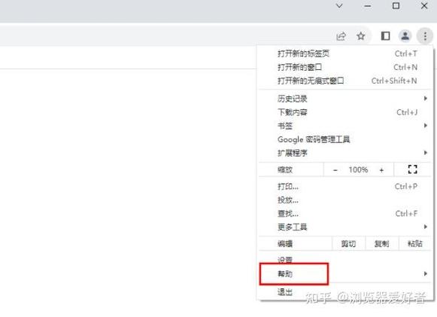This screenshot has width=437, height=317.
Task: Select 打开新的标签页 menu item
Action: coord(345,53)
